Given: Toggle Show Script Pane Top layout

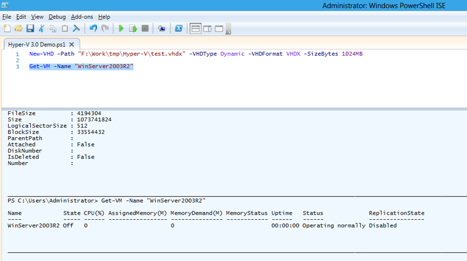Looking at the screenshot, I should pyautogui.click(x=196, y=28).
